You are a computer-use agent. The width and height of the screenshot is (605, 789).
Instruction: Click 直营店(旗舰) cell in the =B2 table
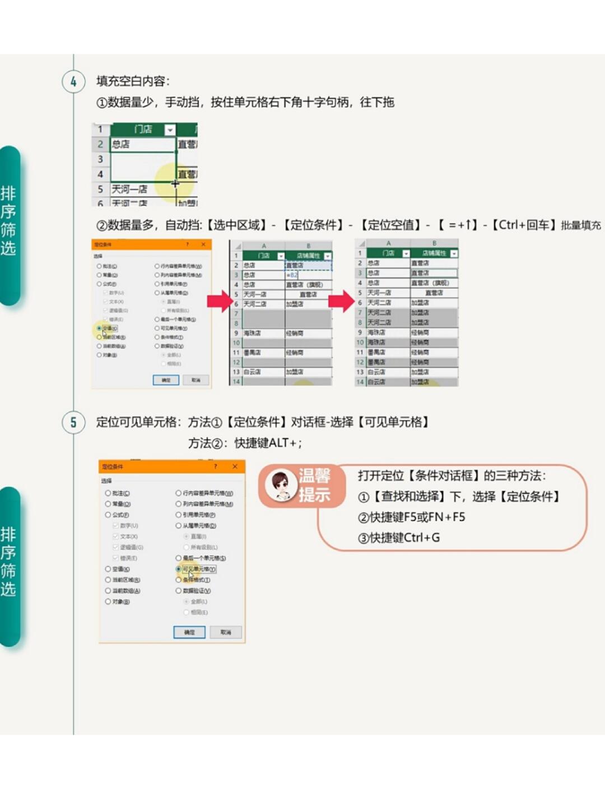[x=308, y=285]
